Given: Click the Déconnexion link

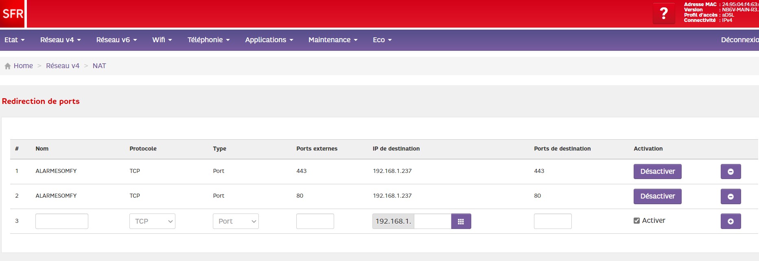Looking at the screenshot, I should [x=739, y=40].
